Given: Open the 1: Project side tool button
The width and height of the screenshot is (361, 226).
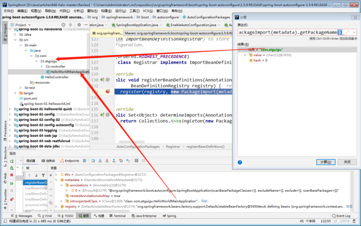Looking at the screenshot, I should [5, 32].
